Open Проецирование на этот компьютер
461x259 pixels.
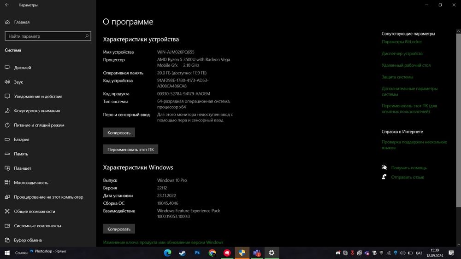44,197
